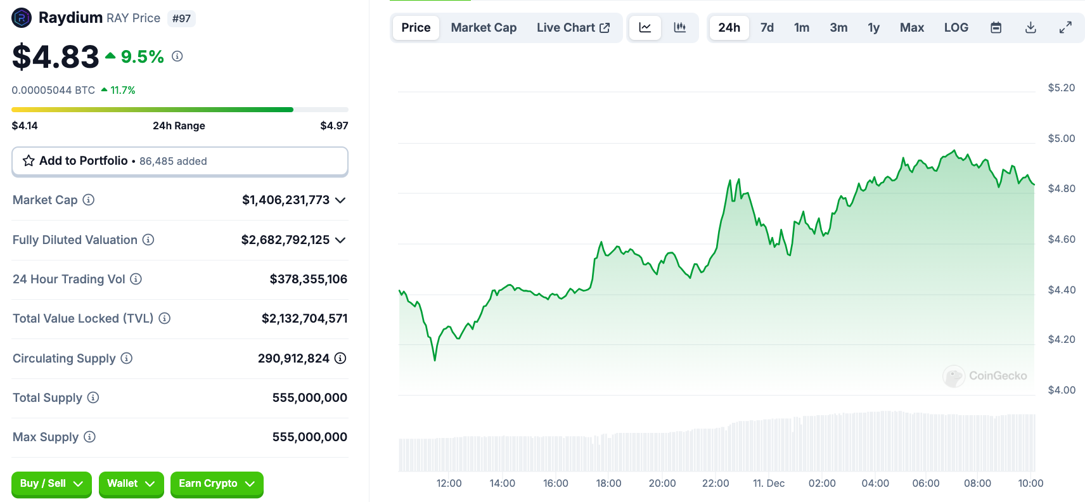Image resolution: width=1085 pixels, height=502 pixels.
Task: Toggle the LOG scale option
Action: (x=956, y=28)
